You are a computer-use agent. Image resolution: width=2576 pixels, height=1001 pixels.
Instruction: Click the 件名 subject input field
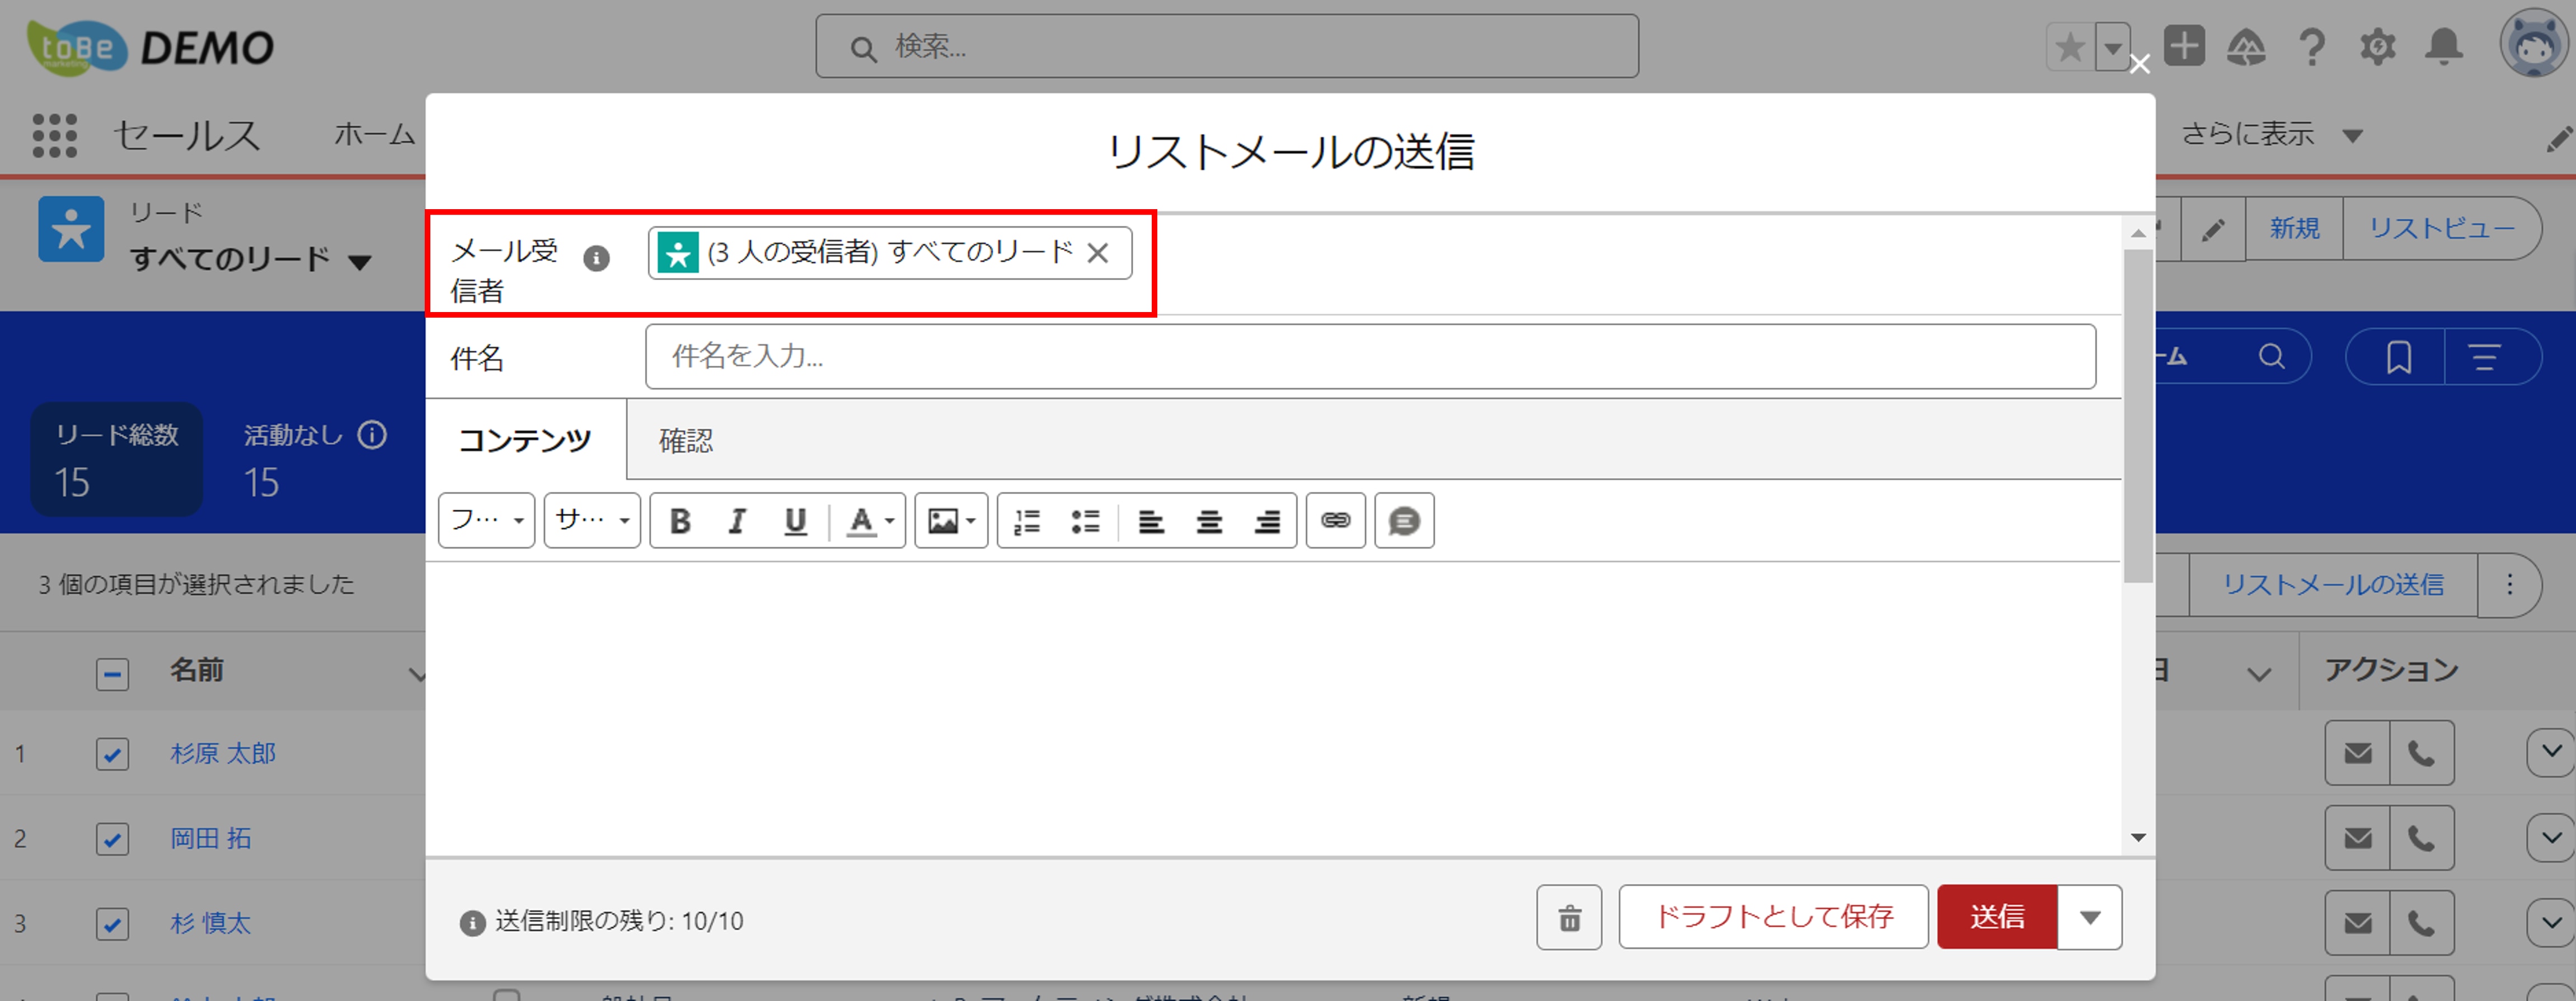pyautogui.click(x=1369, y=357)
